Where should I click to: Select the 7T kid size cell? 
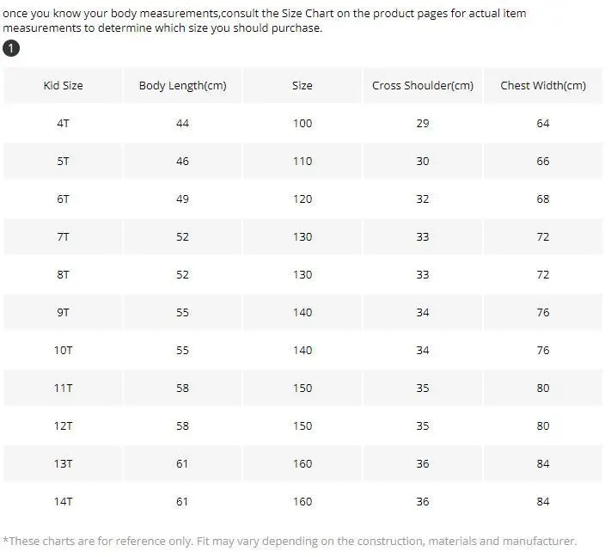tap(63, 237)
